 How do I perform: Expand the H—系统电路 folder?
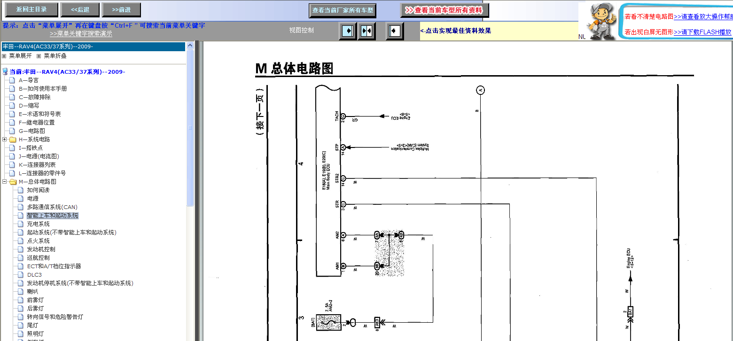(5, 139)
